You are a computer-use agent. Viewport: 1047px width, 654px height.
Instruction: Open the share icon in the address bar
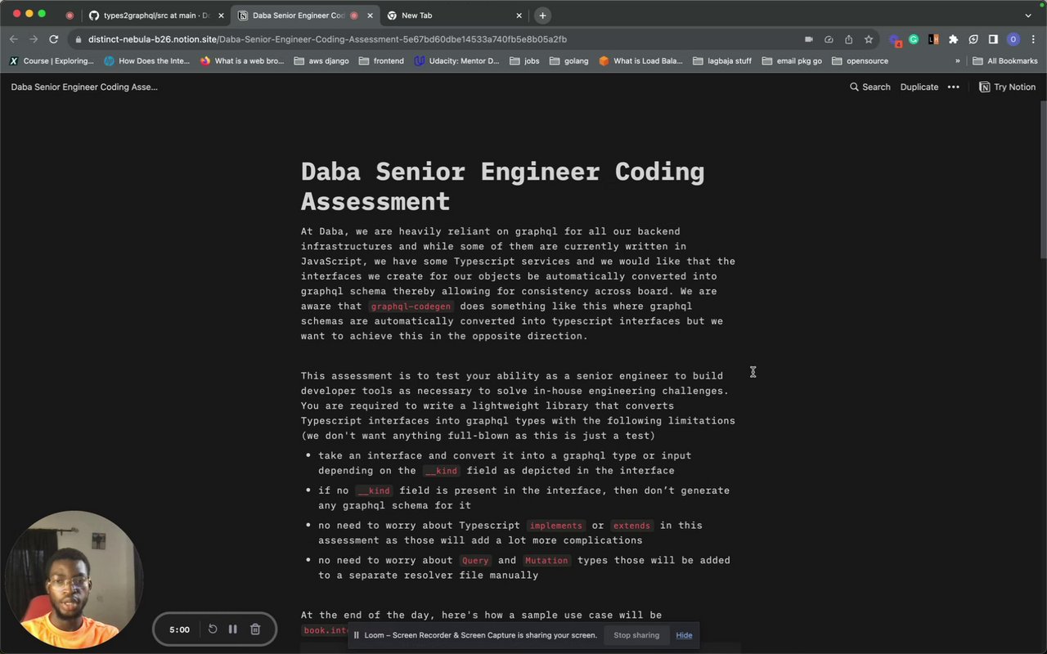[849, 39]
